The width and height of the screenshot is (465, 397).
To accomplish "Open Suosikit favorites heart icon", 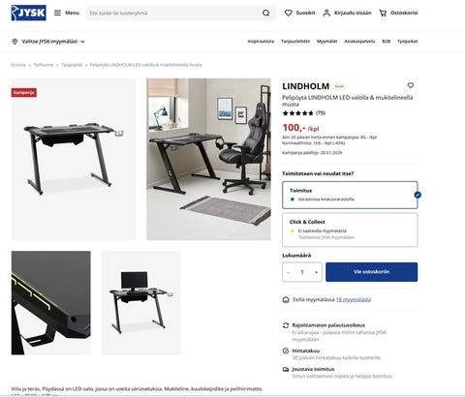I will click(288, 13).
